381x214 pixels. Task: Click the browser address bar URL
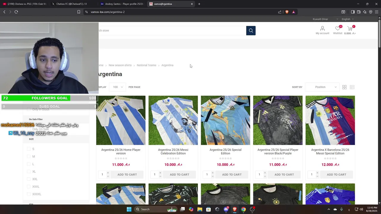tap(107, 12)
